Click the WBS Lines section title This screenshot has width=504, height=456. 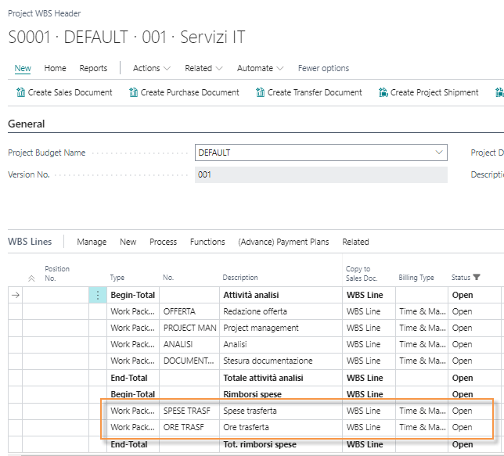pos(30,242)
